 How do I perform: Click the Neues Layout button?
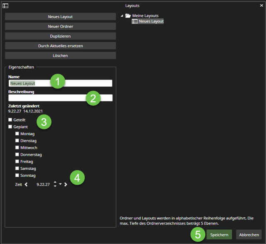click(60, 17)
